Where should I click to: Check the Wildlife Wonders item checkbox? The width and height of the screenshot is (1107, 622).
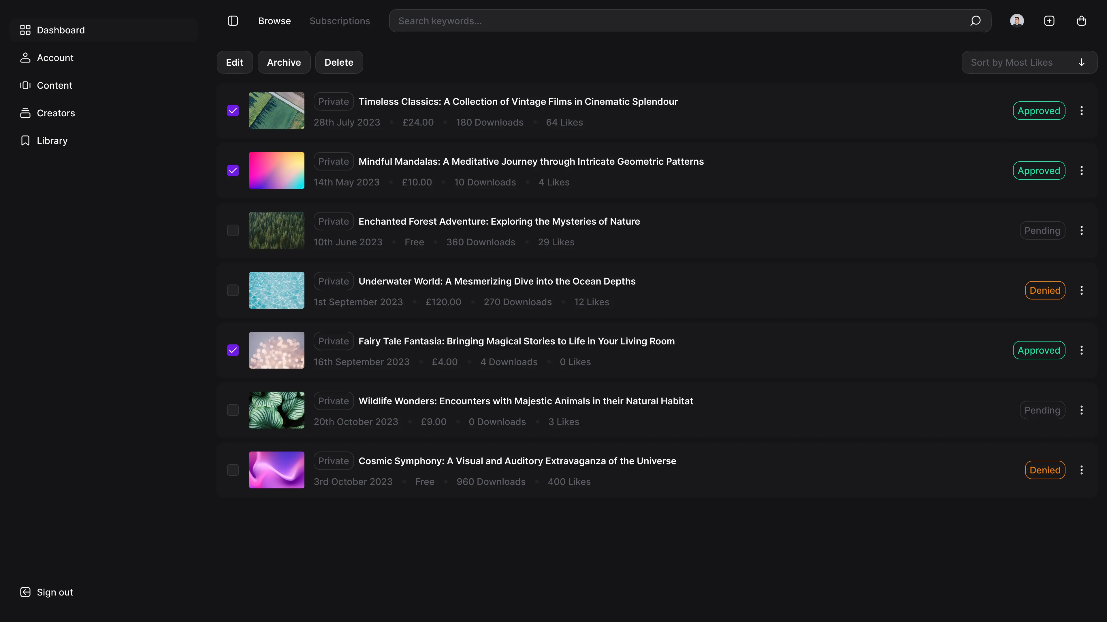pos(232,410)
